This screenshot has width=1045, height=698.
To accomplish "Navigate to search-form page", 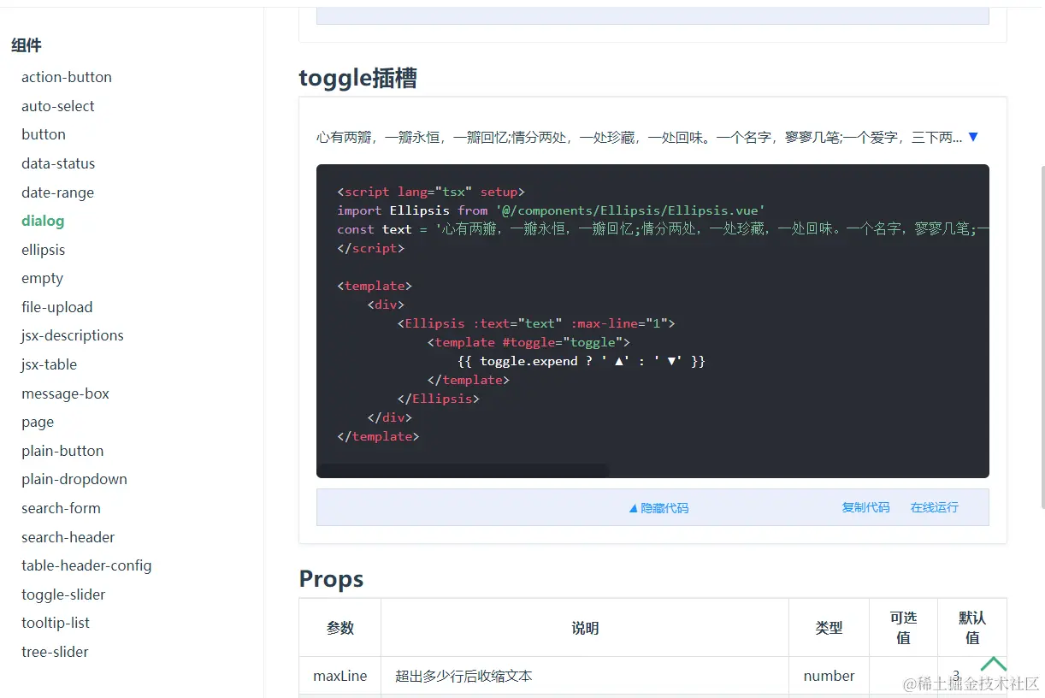I will 61,508.
